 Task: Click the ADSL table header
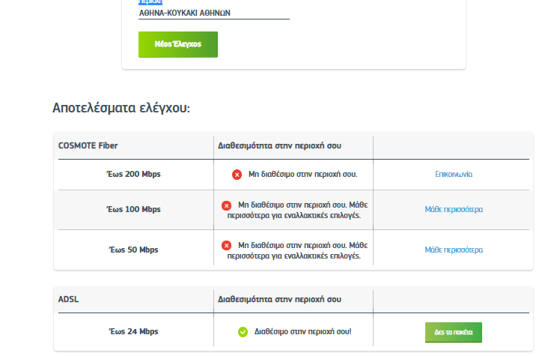[69, 299]
